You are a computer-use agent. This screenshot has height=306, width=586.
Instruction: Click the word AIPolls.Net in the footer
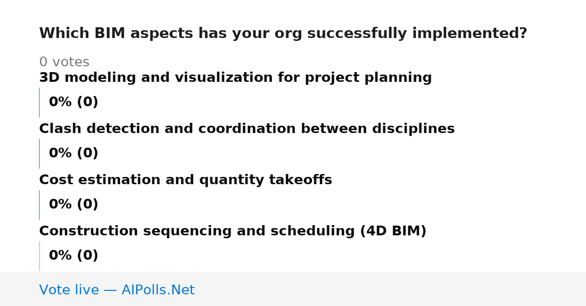click(158, 290)
